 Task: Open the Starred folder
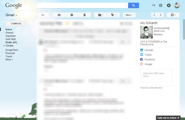point(9,33)
